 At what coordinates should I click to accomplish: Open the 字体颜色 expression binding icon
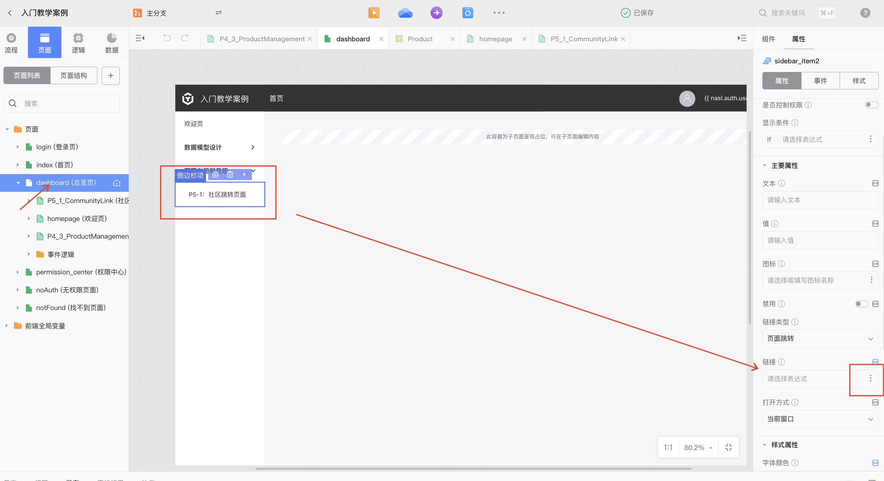(x=875, y=462)
